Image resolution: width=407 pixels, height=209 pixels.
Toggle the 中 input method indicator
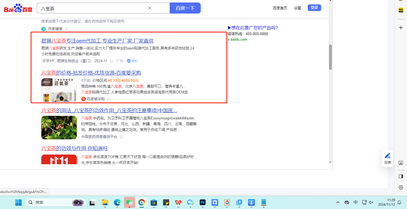tap(356, 202)
